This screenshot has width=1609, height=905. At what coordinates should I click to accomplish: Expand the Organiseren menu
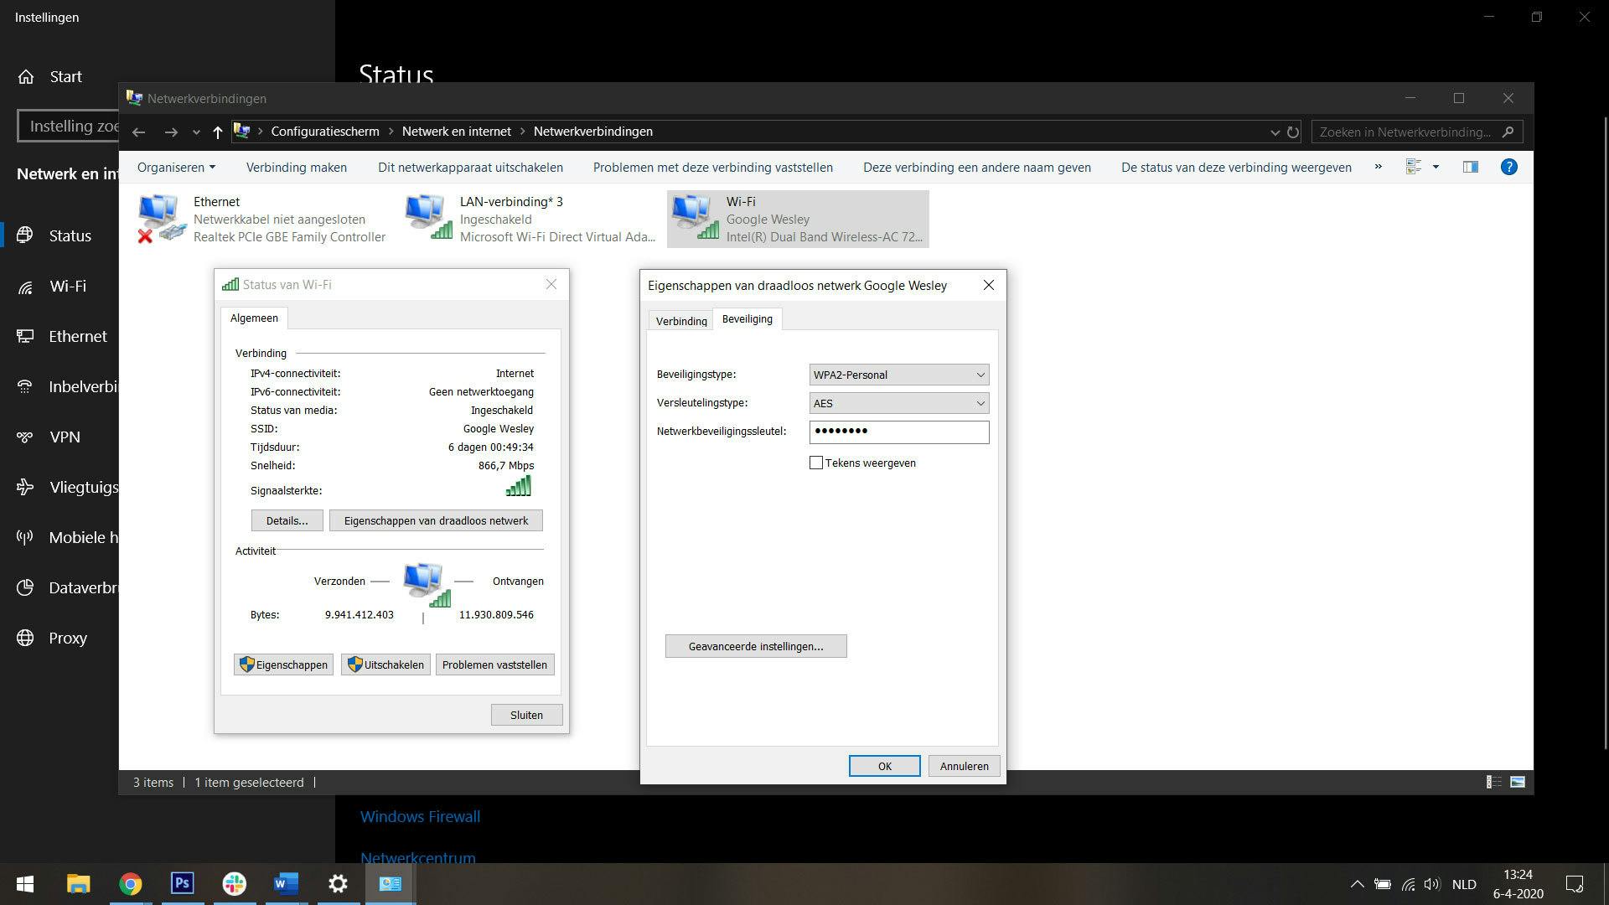tap(176, 167)
